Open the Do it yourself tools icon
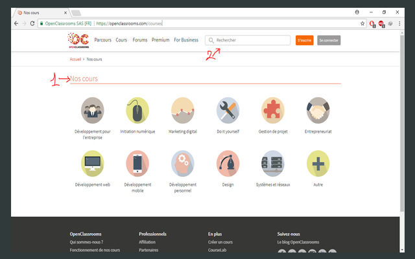 [228, 109]
